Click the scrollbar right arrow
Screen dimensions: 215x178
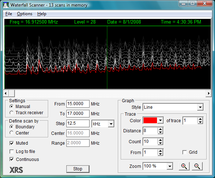(x=209, y=94)
